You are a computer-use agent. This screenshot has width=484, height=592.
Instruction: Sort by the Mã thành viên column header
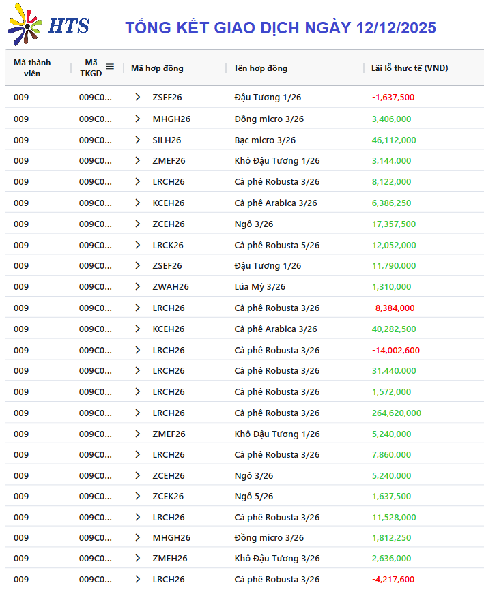(x=32, y=68)
